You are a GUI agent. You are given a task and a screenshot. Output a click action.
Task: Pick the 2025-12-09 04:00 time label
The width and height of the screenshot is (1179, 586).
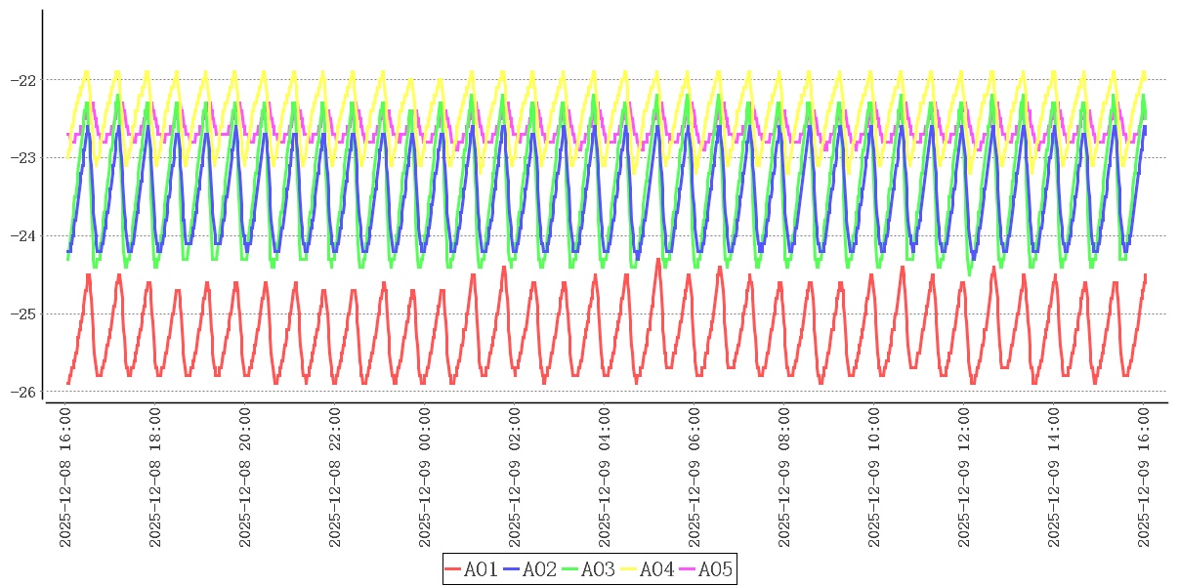pyautogui.click(x=605, y=478)
